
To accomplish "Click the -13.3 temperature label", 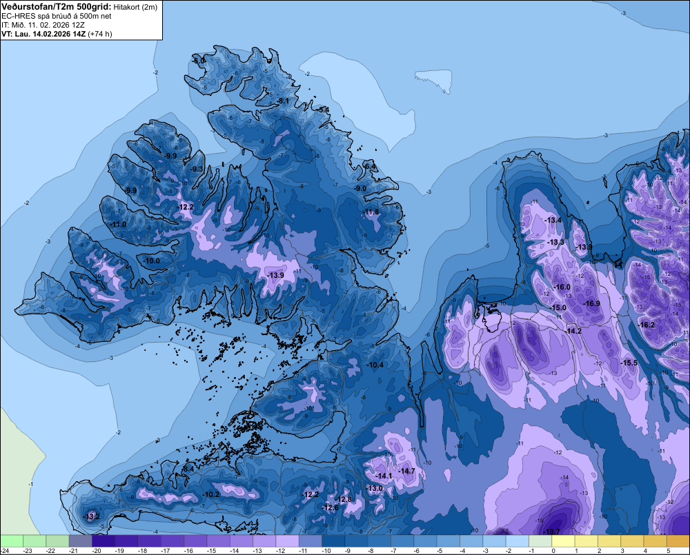I will tap(555, 242).
